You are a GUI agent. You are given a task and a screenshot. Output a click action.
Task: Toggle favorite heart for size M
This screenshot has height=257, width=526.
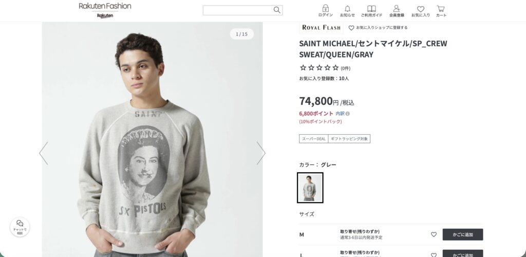tap(434, 234)
